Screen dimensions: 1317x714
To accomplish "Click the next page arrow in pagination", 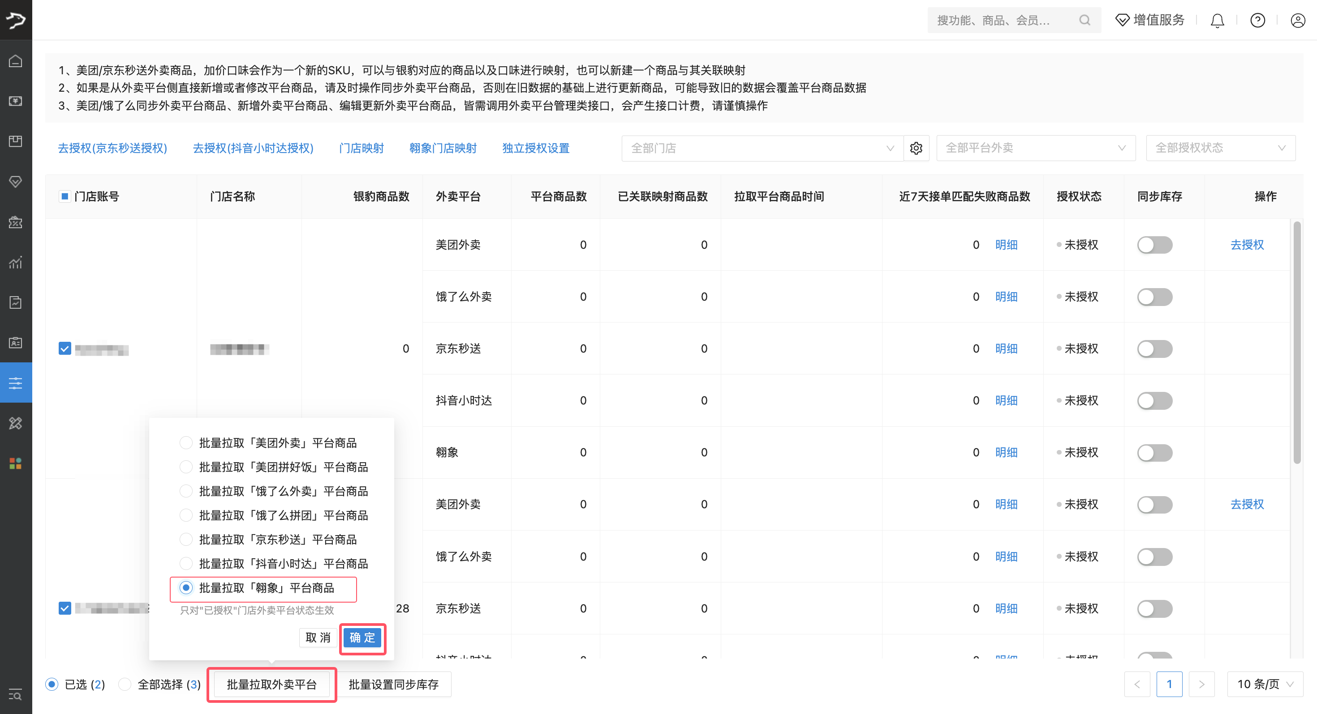I will (1202, 684).
